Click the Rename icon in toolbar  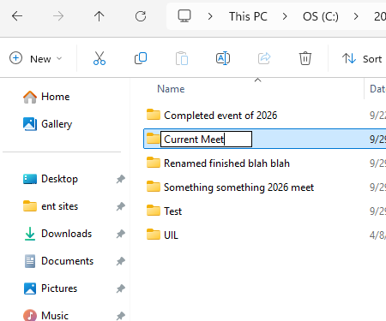(x=223, y=58)
